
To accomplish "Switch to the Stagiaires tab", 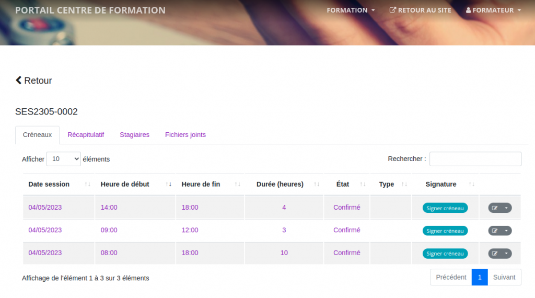I will (134, 135).
